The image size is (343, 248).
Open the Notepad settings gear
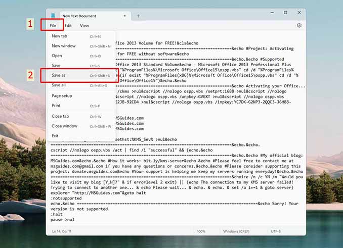(x=299, y=25)
